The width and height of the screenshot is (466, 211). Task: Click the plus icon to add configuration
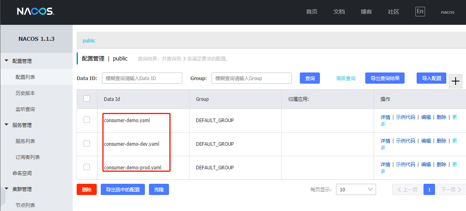[x=456, y=81]
